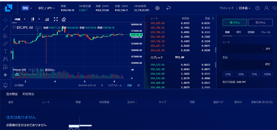Viewport: 277px width, 130px height.
Task: Open the 日本語 language dropdown
Action: [245, 8]
